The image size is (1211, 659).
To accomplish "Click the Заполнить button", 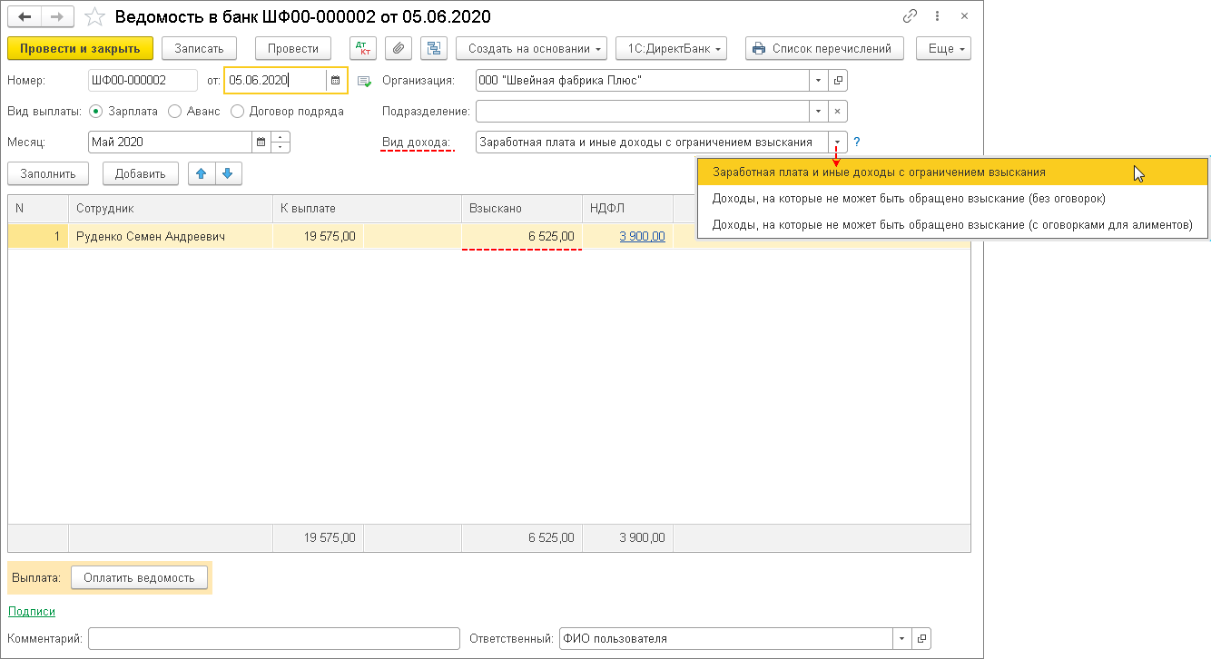I will click(48, 173).
